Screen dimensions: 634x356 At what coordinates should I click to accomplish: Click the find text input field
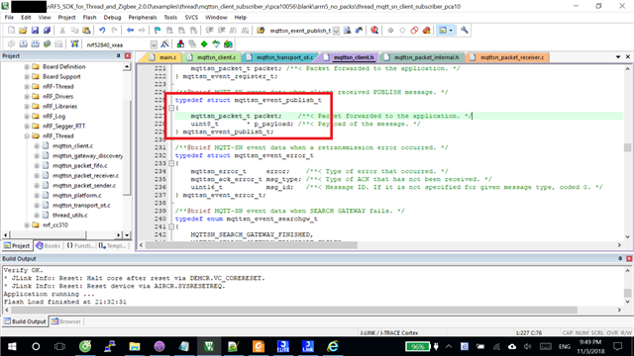click(x=300, y=31)
